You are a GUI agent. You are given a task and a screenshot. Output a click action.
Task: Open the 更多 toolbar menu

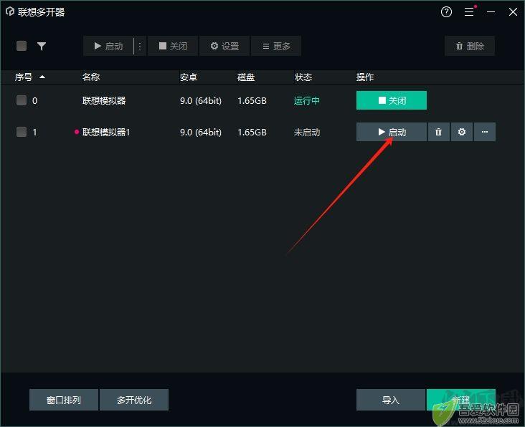tap(276, 46)
